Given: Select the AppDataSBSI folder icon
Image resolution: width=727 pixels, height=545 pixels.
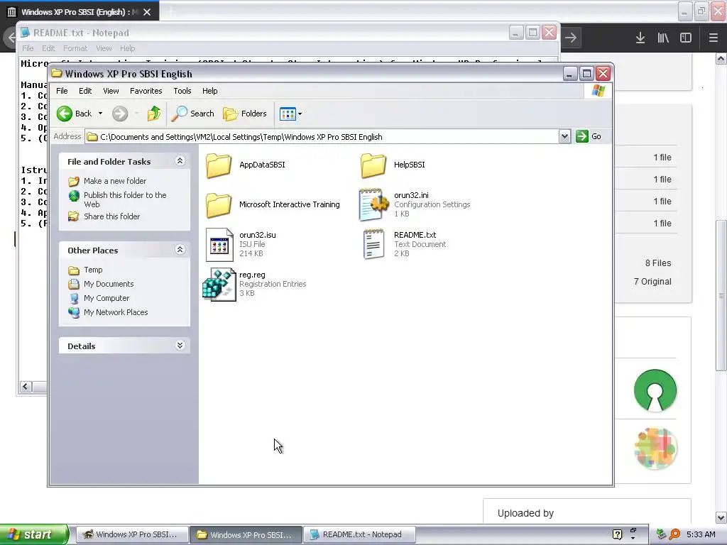Looking at the screenshot, I should point(219,165).
